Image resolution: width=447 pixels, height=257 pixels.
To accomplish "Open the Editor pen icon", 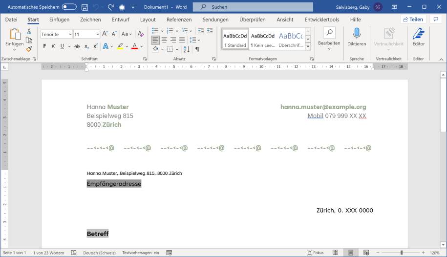I will (x=418, y=34).
